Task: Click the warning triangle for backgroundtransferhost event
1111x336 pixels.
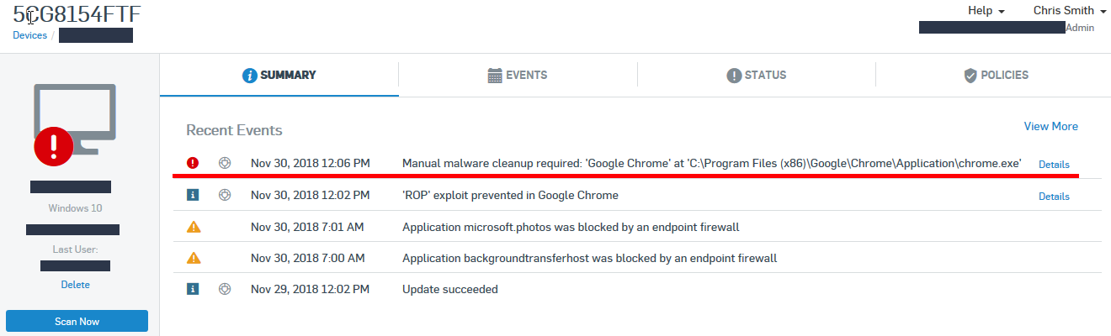Action: (193, 258)
